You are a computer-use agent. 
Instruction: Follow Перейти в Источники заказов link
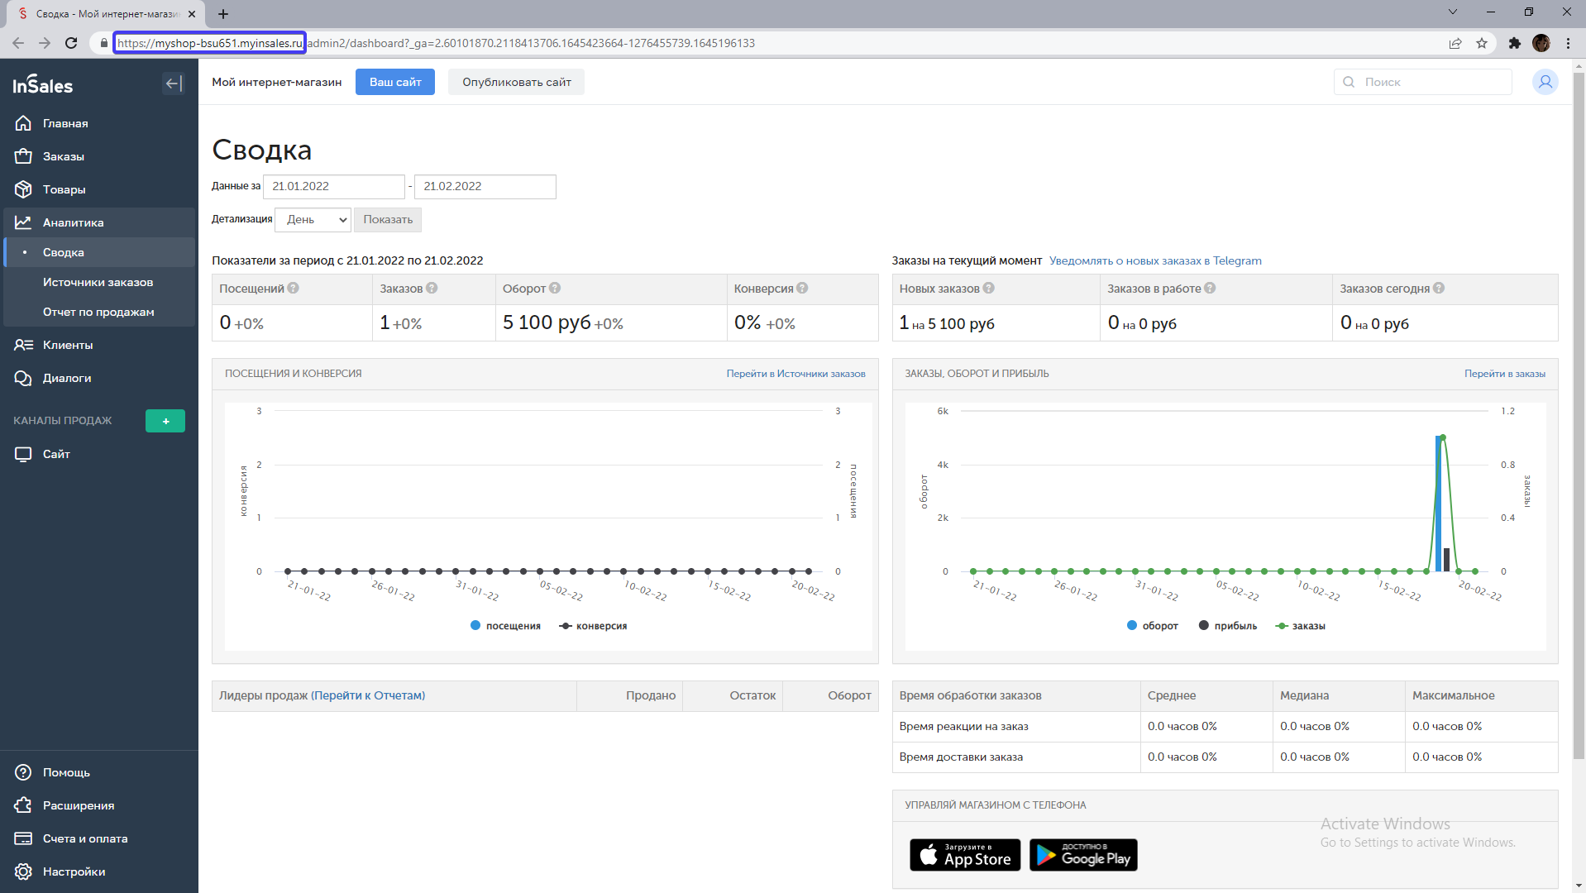click(x=795, y=374)
